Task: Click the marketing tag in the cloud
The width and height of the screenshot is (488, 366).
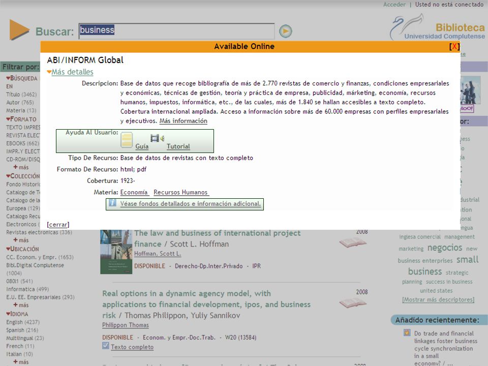Action: (x=411, y=249)
